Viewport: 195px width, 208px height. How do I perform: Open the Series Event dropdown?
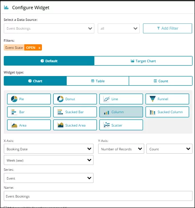[49, 178]
